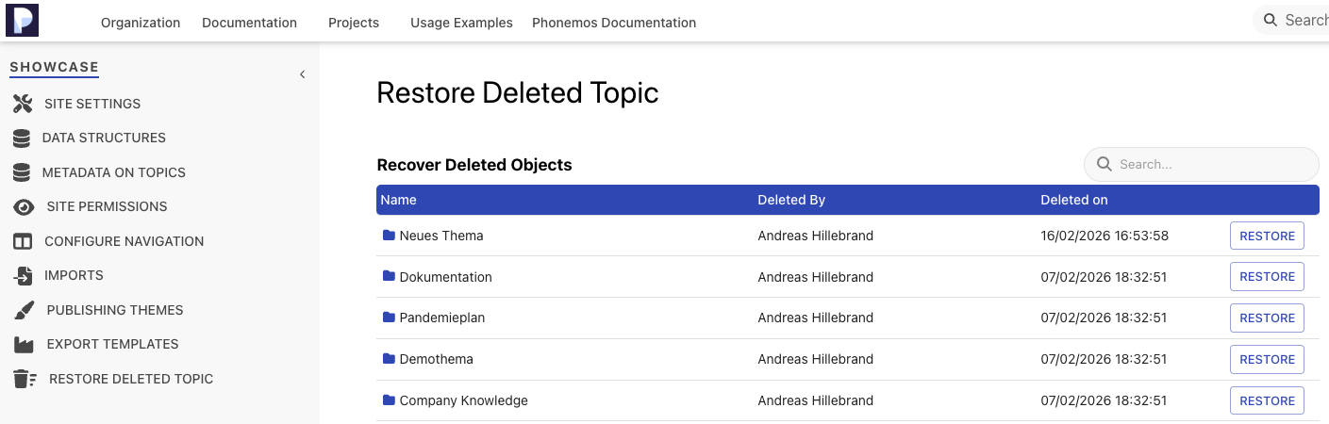The height and width of the screenshot is (424, 1329).
Task: Click the Export Templates factory icon
Action: click(x=24, y=345)
